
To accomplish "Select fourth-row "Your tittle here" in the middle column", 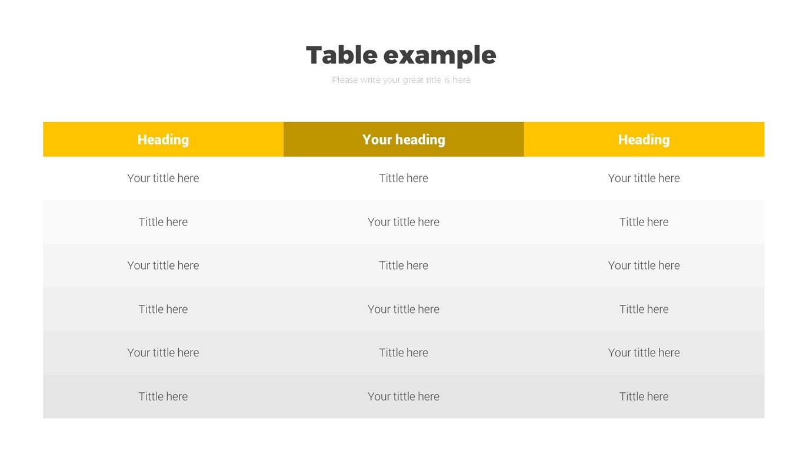I will tap(404, 309).
